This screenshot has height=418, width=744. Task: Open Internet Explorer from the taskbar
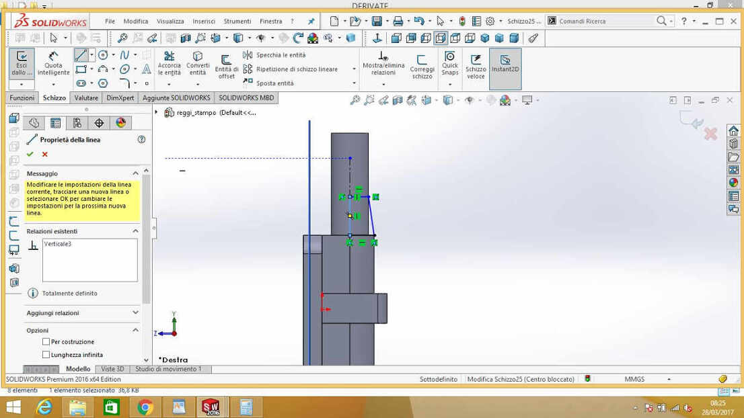(44, 407)
